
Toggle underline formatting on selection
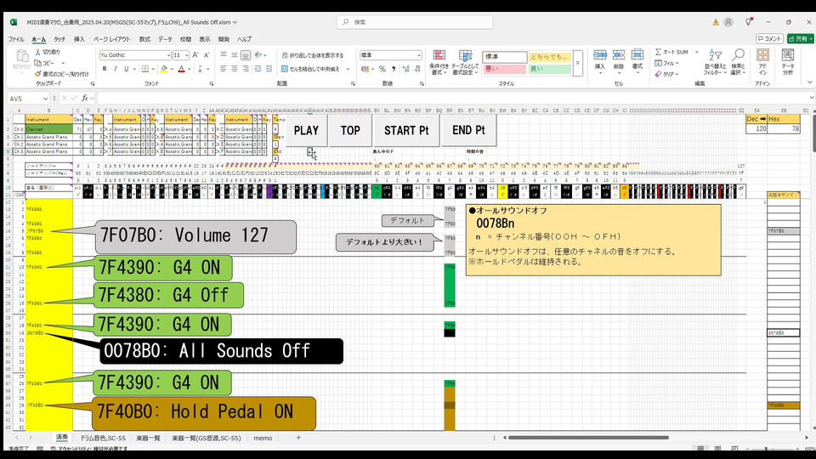pyautogui.click(x=125, y=69)
